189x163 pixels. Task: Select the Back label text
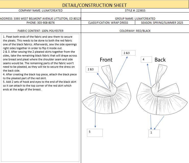tap(160, 60)
